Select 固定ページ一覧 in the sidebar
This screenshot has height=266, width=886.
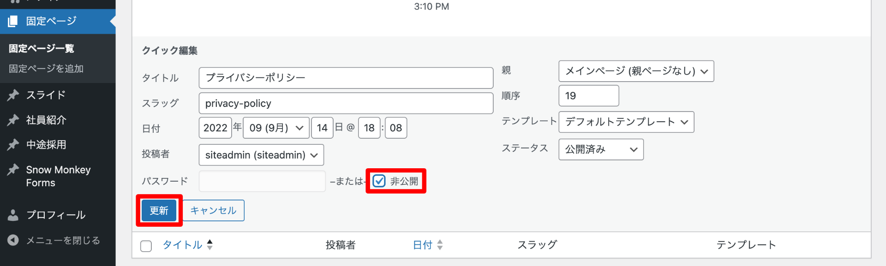click(42, 48)
